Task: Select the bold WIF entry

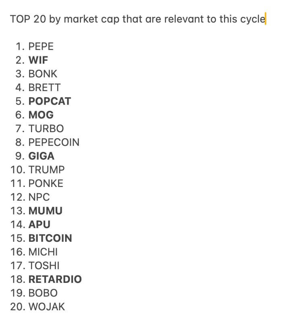Action: (38, 60)
